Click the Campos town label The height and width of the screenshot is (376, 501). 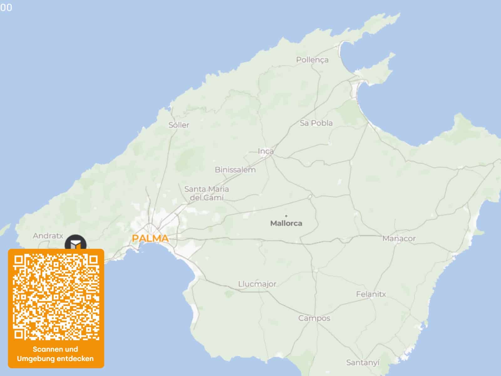314,318
